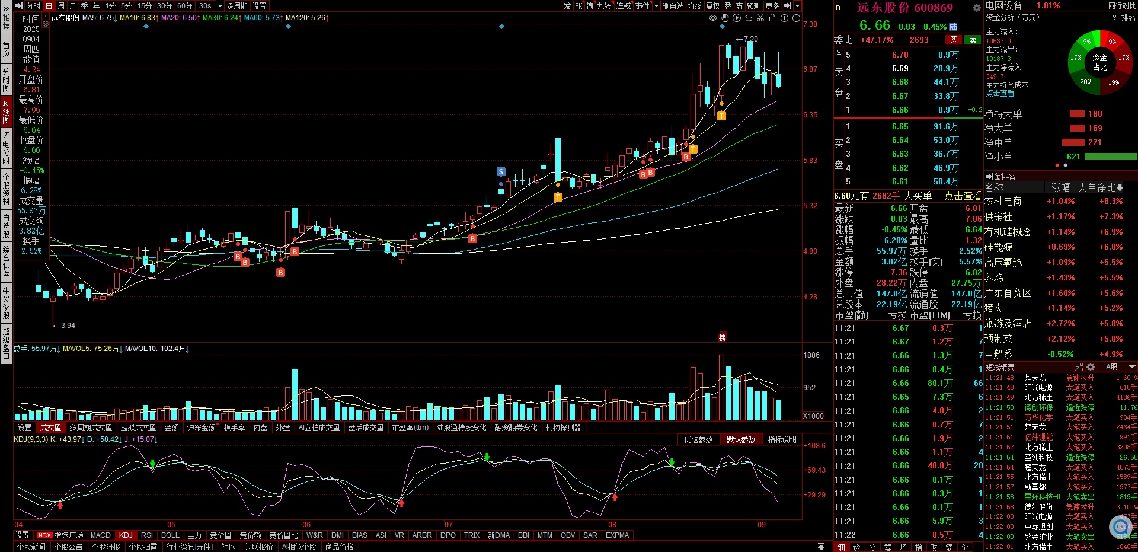Click the S sell signal marker on chart
This screenshot has width=1138, height=552.
tap(501, 172)
